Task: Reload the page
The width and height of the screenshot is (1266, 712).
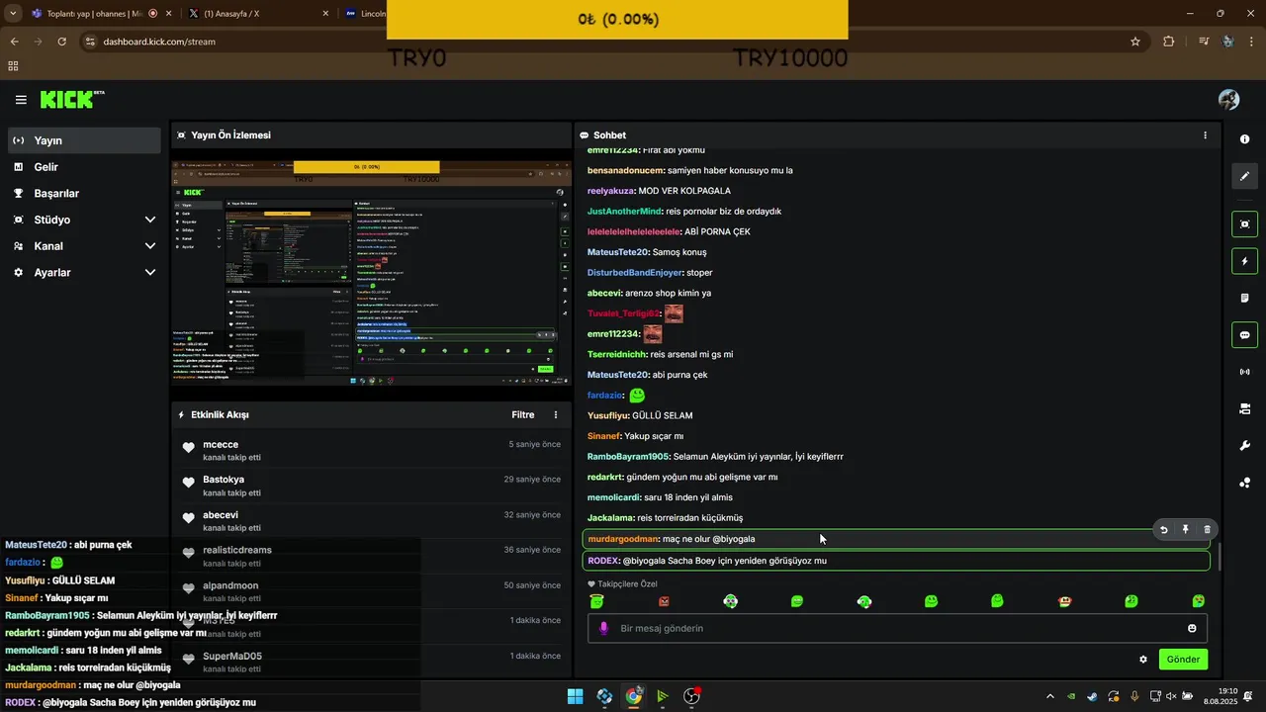Action: pos(61,42)
